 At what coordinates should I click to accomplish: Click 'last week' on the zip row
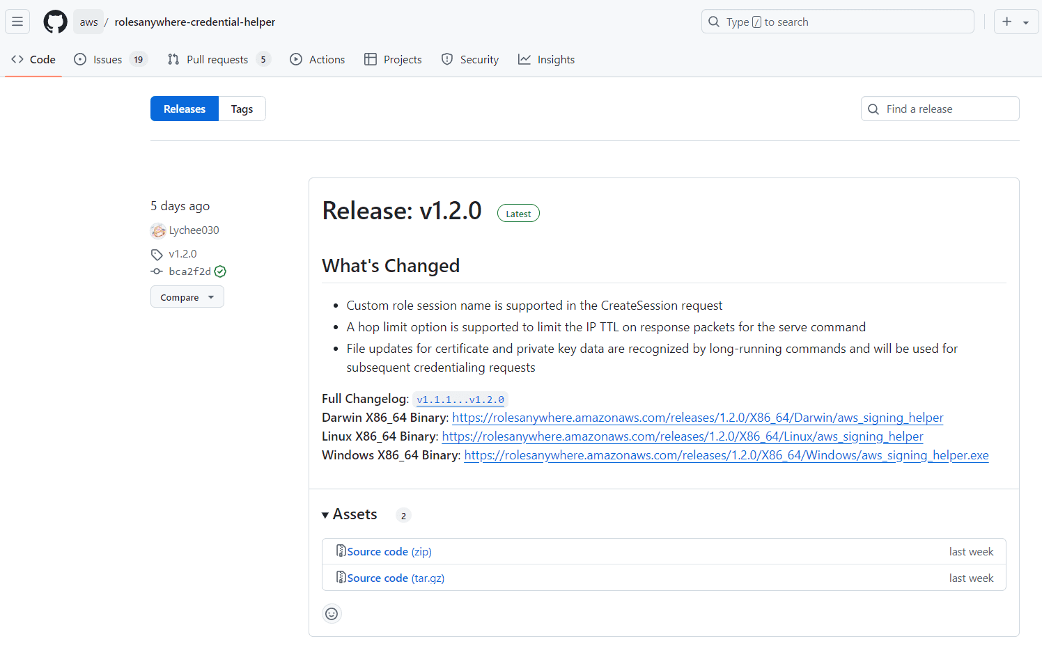pos(971,552)
